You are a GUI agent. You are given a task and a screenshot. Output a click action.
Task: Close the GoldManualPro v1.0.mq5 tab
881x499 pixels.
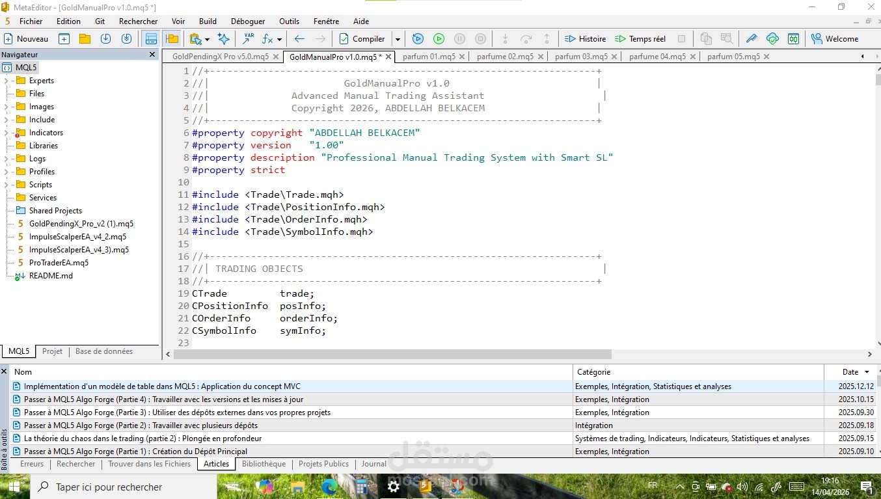(389, 57)
